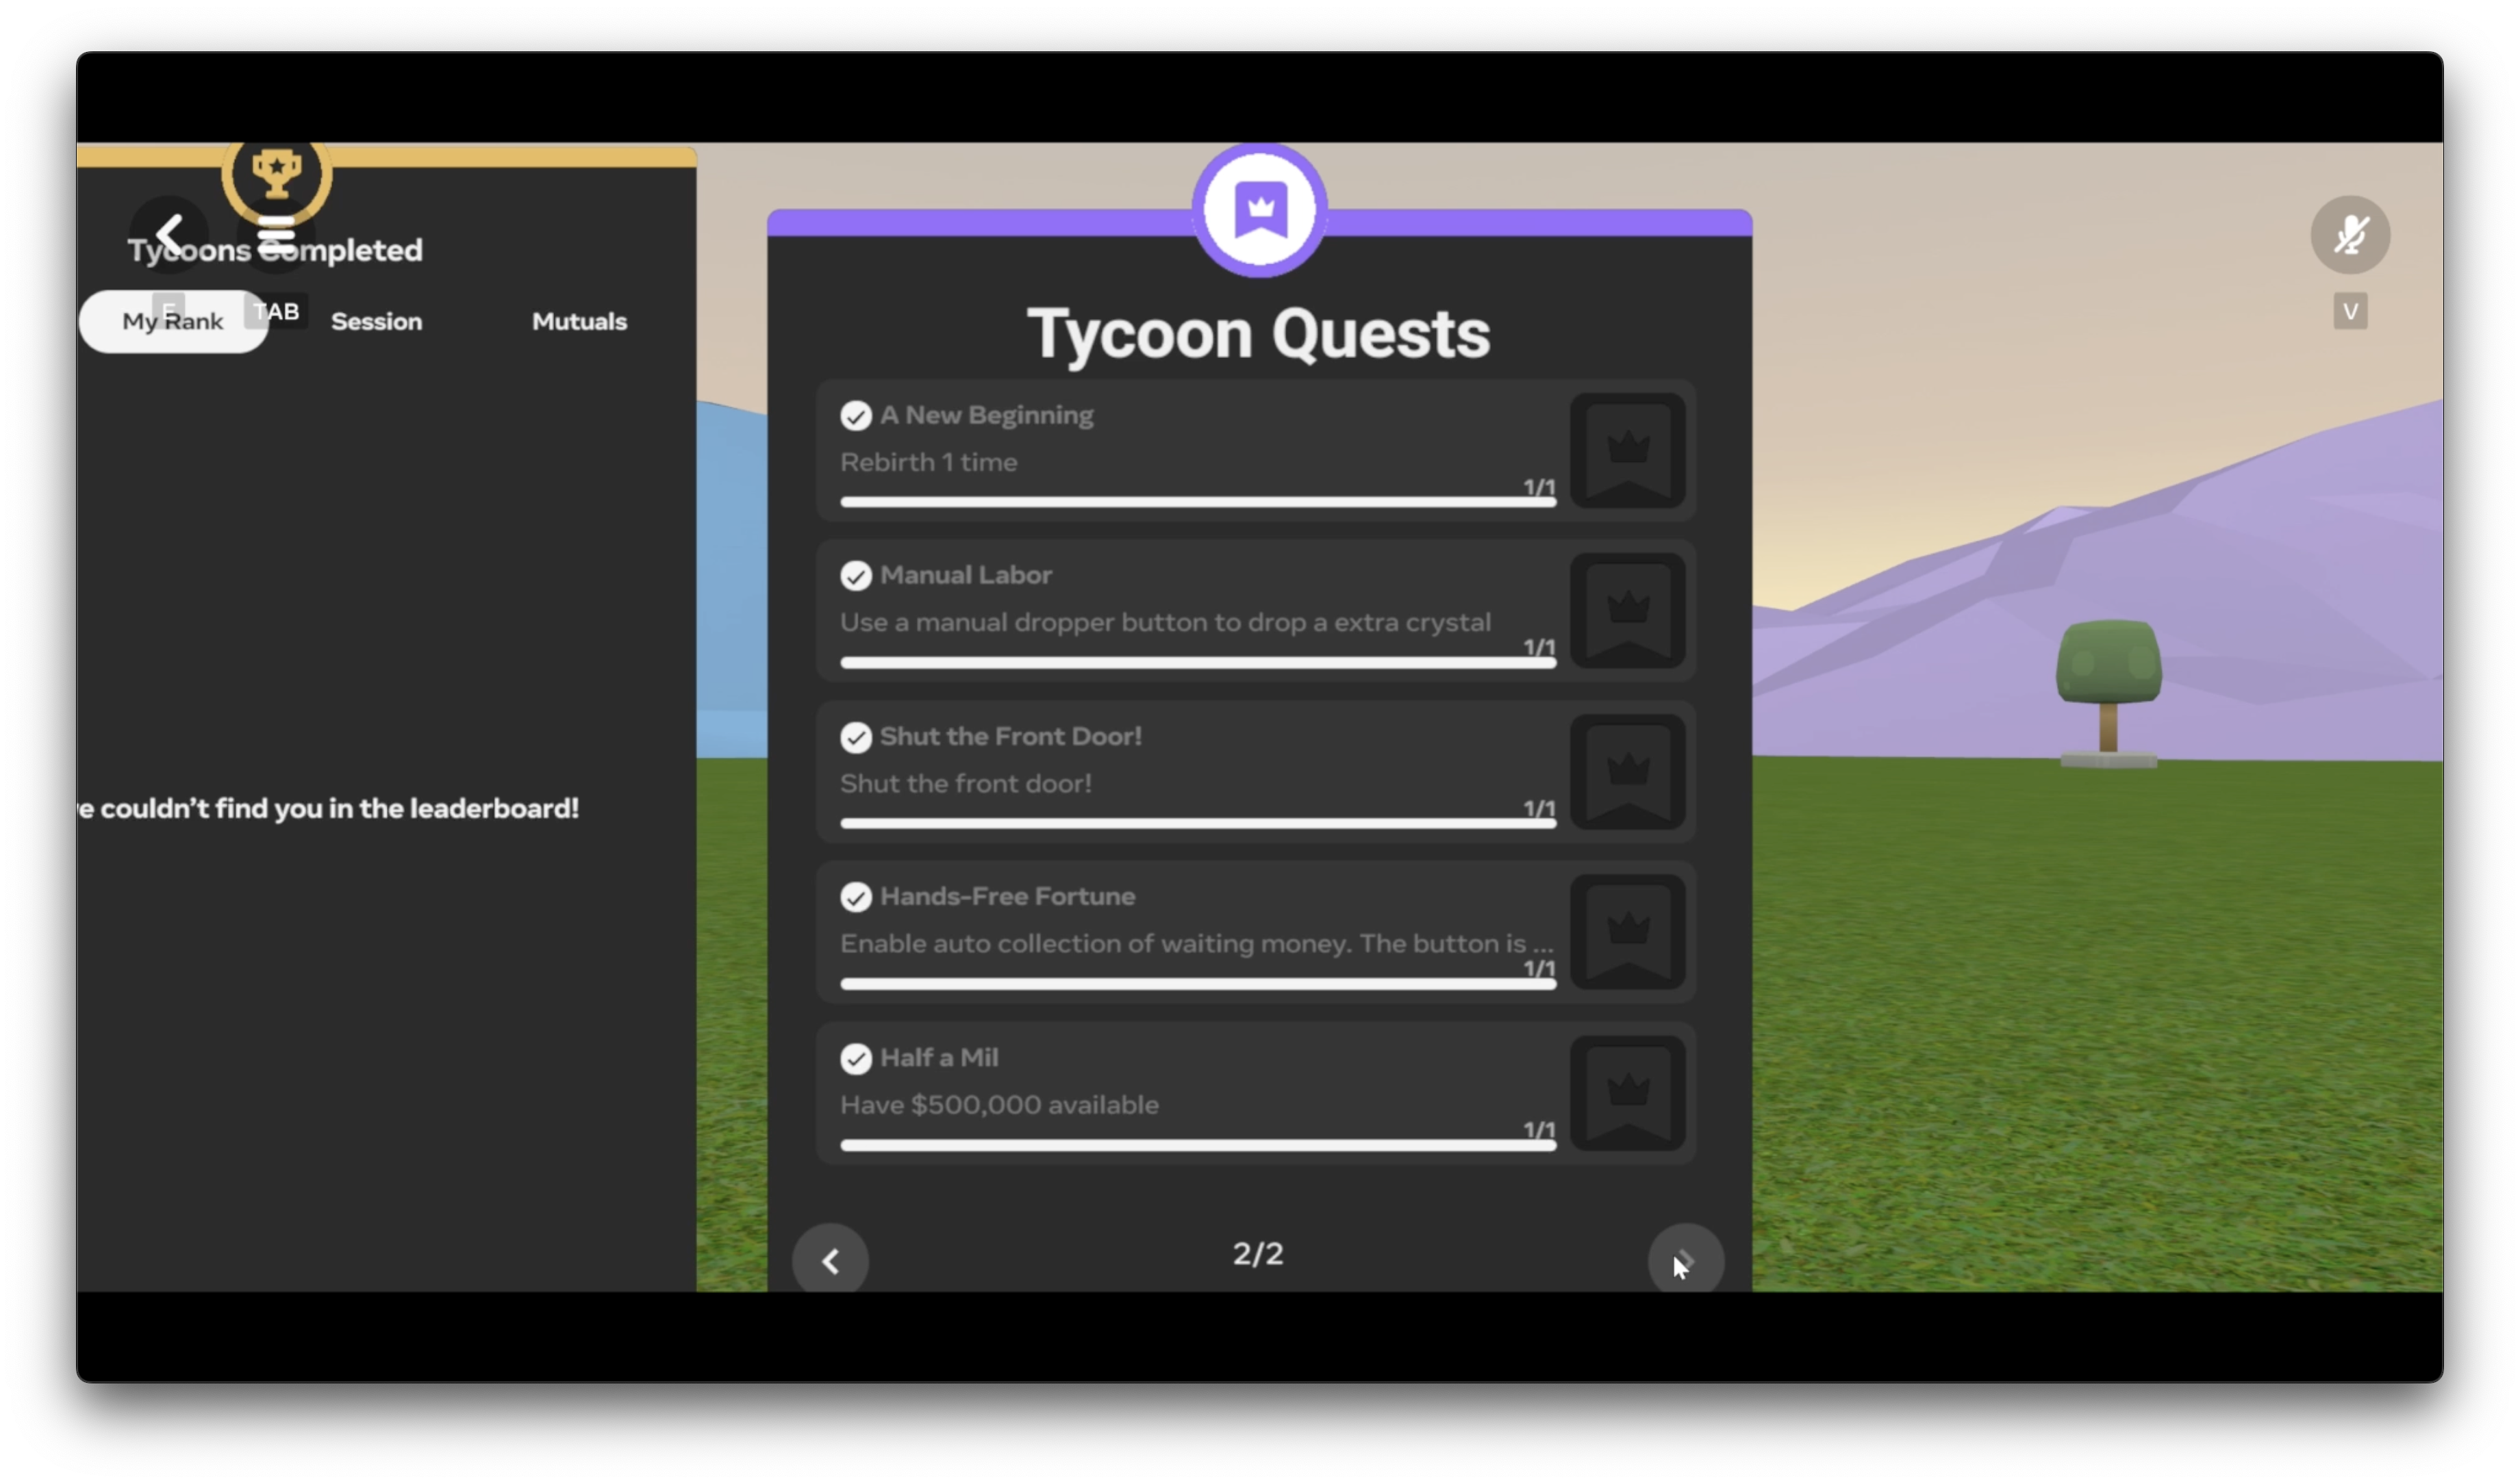Image resolution: width=2520 pixels, height=1484 pixels.
Task: Go to previous quests page
Action: (831, 1260)
